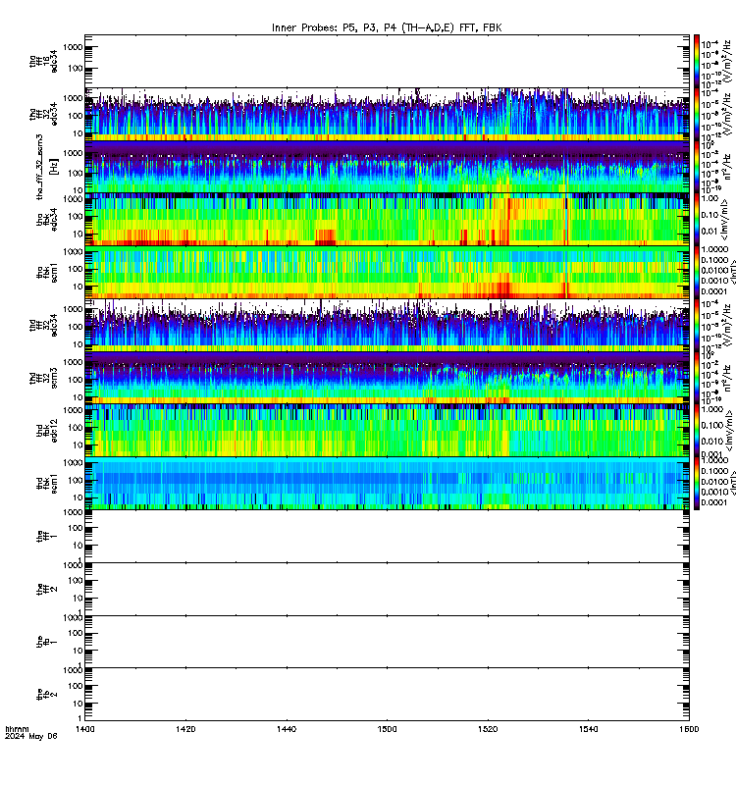Click the 'hhmm' axis unit label
736x785 pixels.
tap(17, 729)
